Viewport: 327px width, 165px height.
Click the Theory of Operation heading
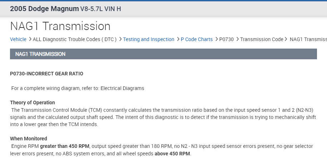click(33, 102)
